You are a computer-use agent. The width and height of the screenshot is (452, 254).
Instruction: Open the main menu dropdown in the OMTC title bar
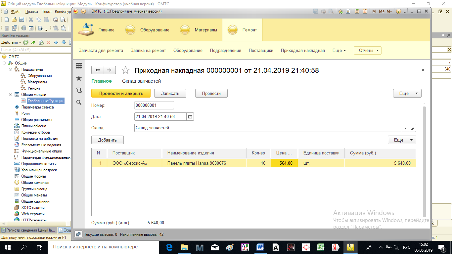click(83, 11)
